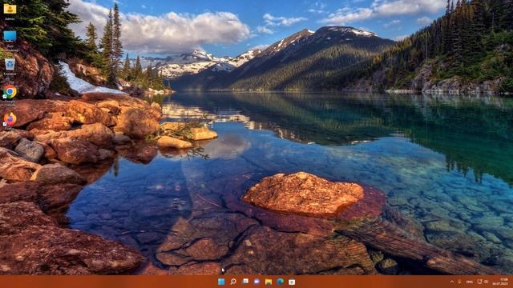Image resolution: width=513 pixels, height=288 pixels.
Task: Launch Microsoft Edge from the taskbar
Action: 281,282
